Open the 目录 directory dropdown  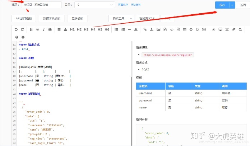[x=95, y=5]
